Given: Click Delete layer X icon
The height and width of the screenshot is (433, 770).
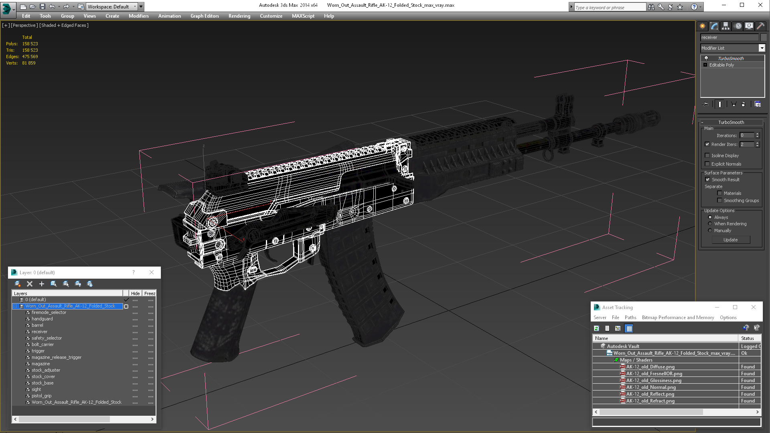Looking at the screenshot, I should tap(30, 284).
